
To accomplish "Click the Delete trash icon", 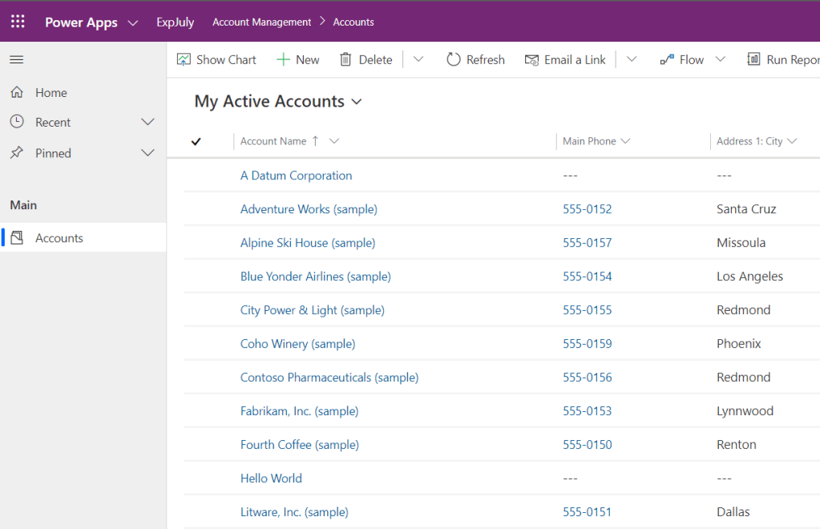I will point(346,60).
